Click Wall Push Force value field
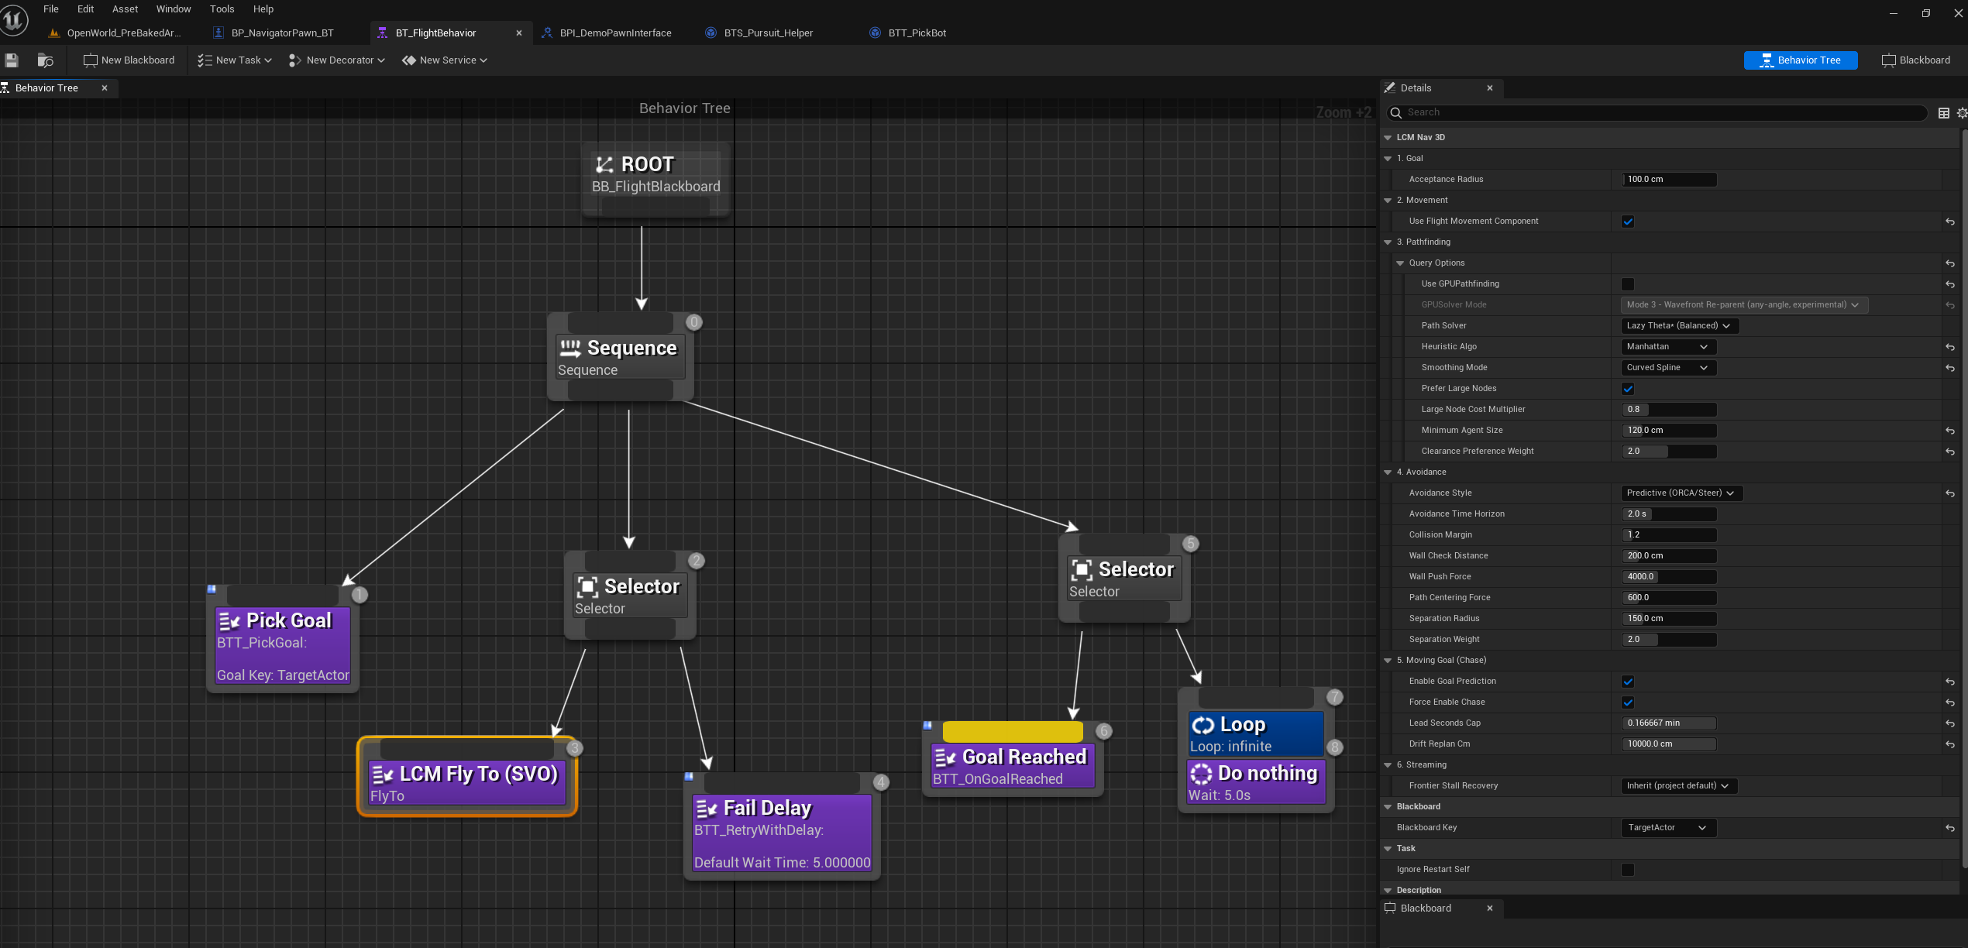The height and width of the screenshot is (948, 1968). pos(1669,577)
